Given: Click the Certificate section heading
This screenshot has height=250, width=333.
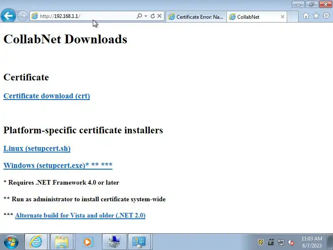Looking at the screenshot, I should coord(26,77).
